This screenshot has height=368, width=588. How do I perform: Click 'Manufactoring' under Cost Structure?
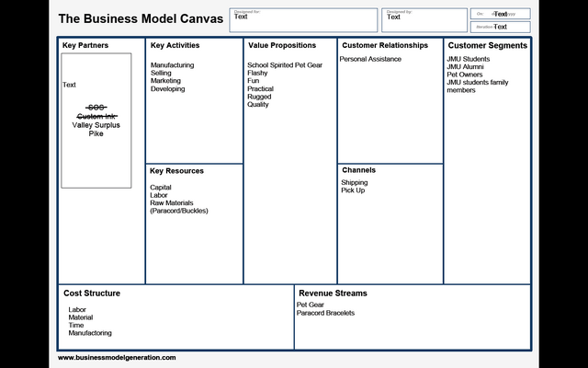[x=90, y=333]
